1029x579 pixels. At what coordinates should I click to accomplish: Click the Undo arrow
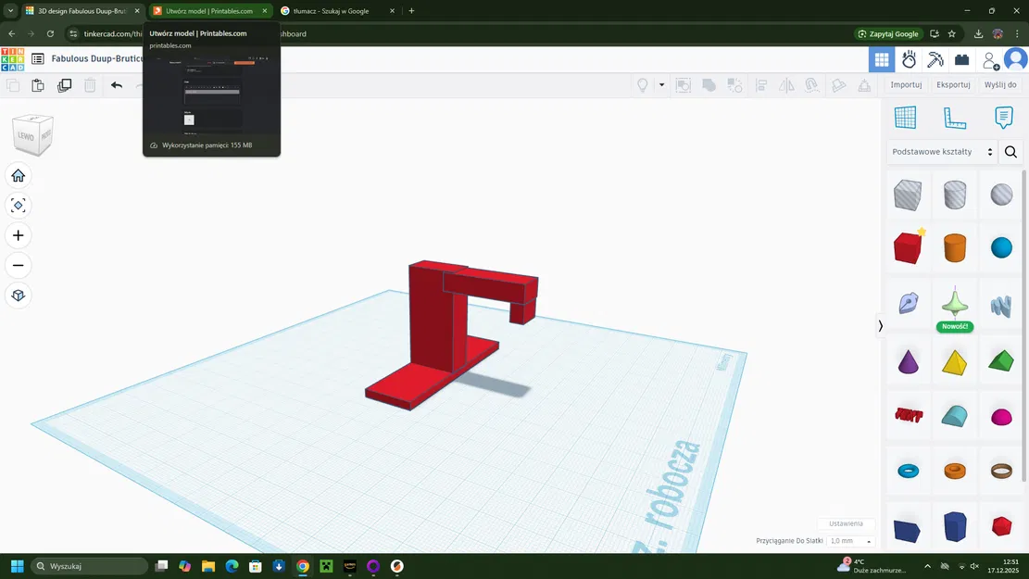[x=116, y=85]
